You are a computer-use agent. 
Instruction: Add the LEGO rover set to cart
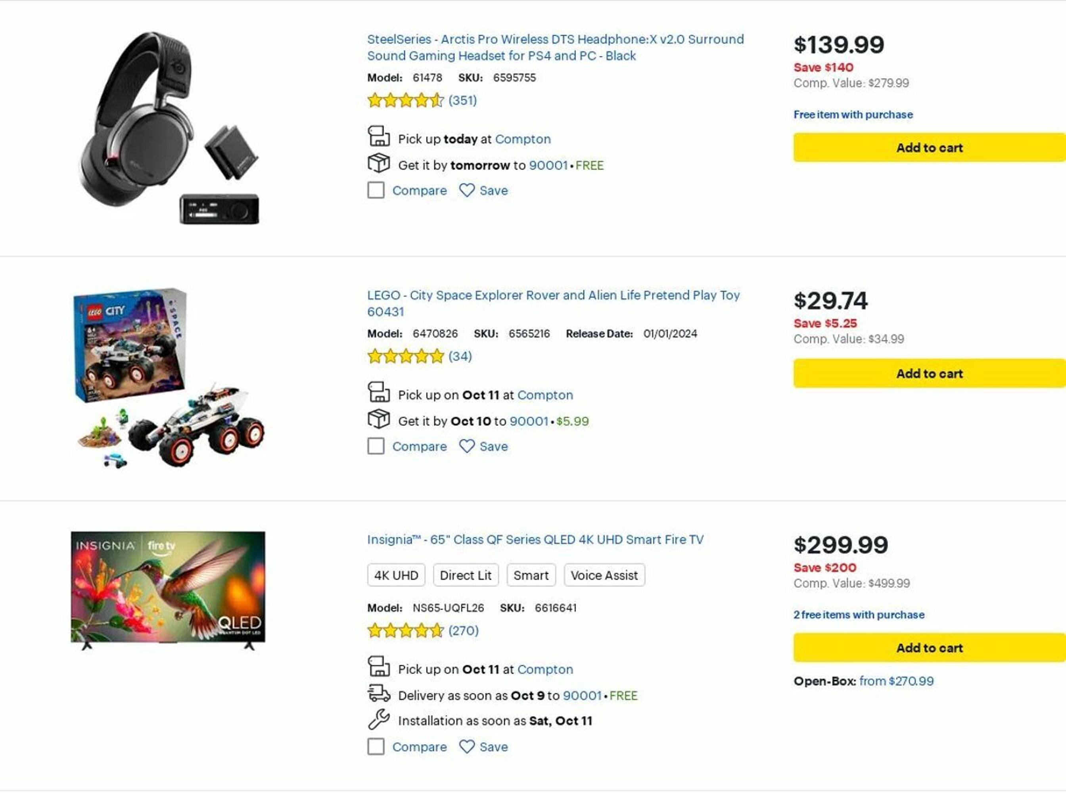(929, 374)
